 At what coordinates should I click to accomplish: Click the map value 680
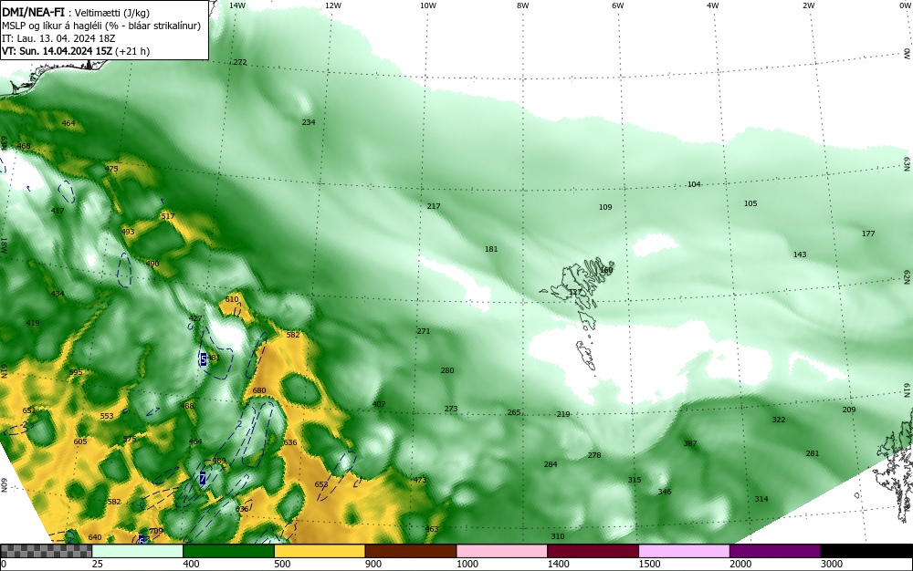click(x=259, y=390)
